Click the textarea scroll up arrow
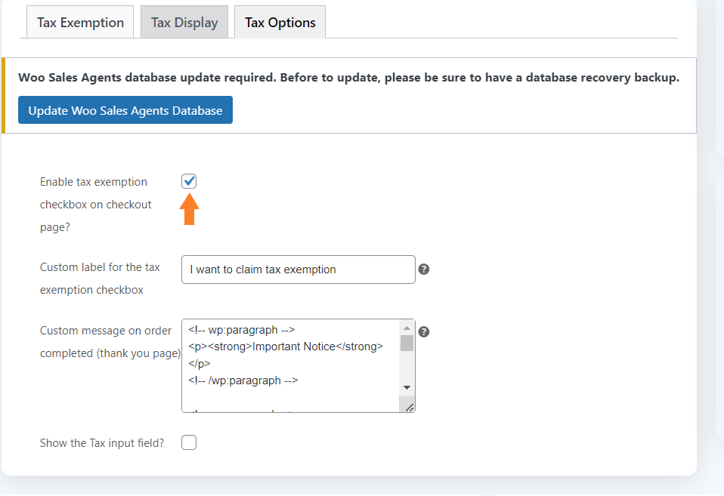The image size is (724, 496). pyautogui.click(x=407, y=328)
